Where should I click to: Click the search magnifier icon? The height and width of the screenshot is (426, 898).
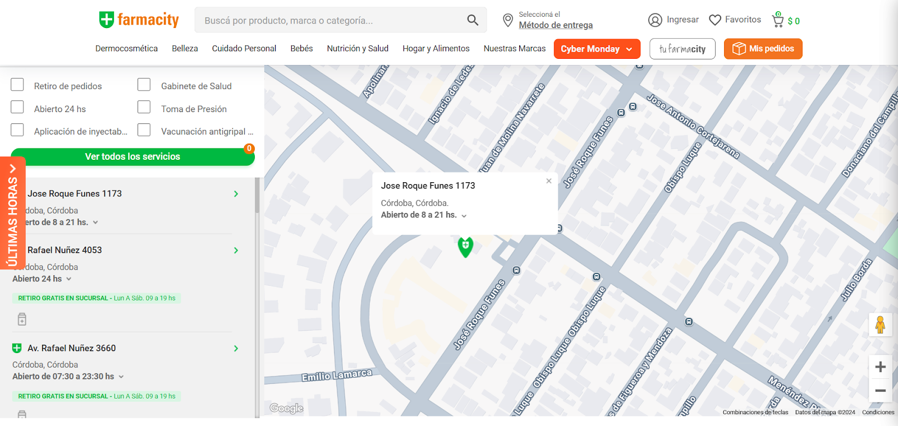473,20
